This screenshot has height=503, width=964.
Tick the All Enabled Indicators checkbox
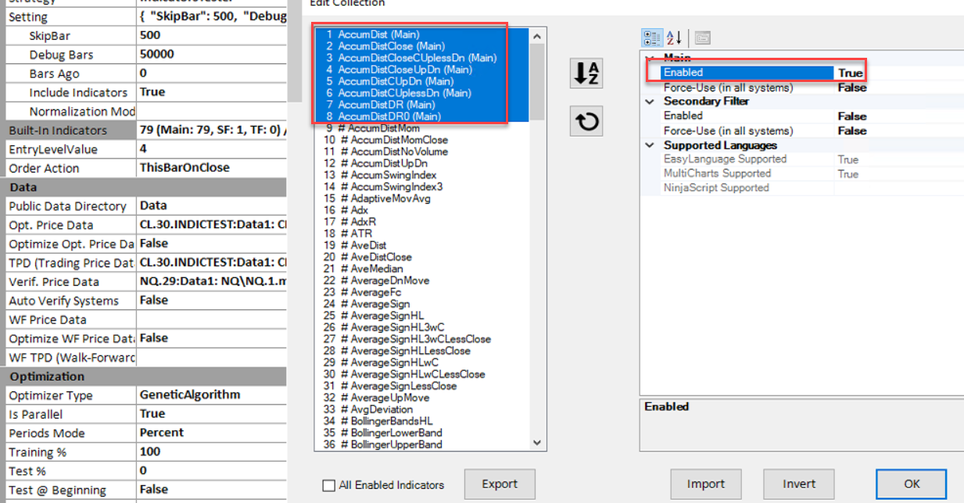point(329,485)
